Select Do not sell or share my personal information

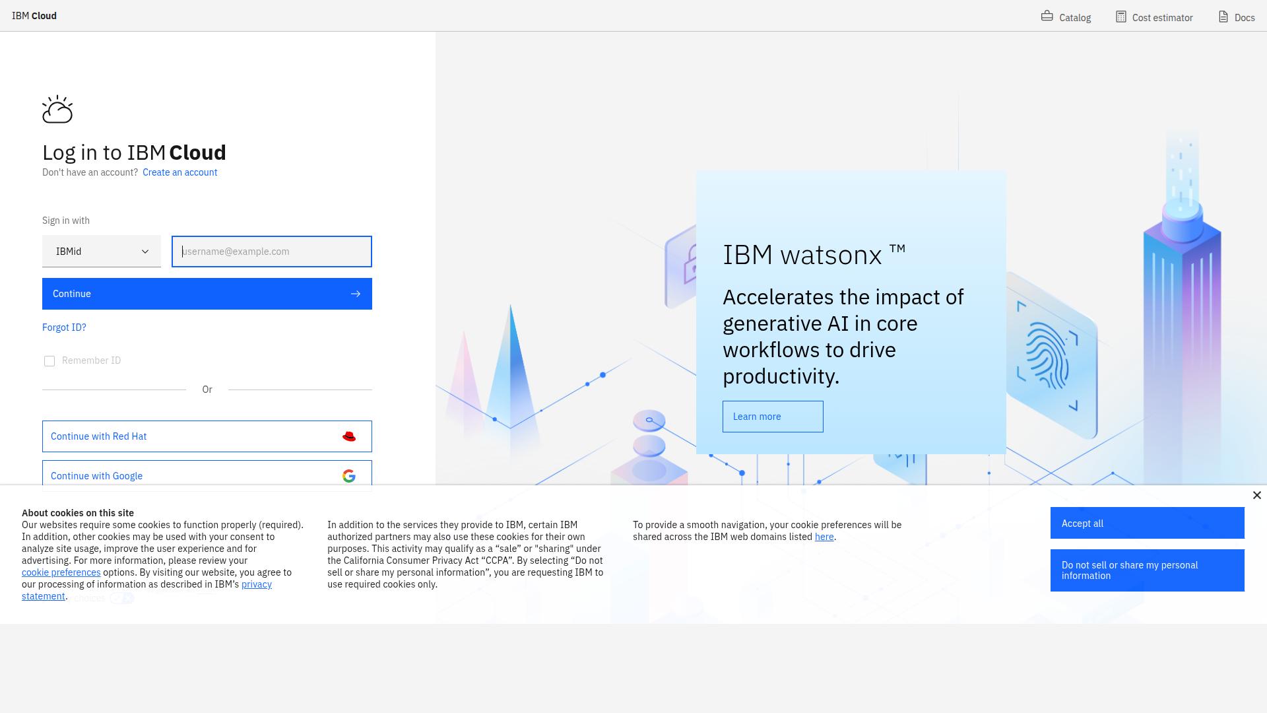point(1148,570)
